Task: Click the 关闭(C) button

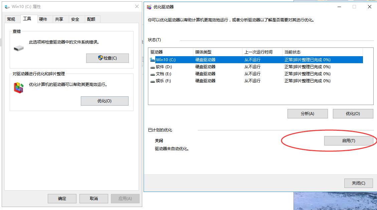Action: (359, 183)
